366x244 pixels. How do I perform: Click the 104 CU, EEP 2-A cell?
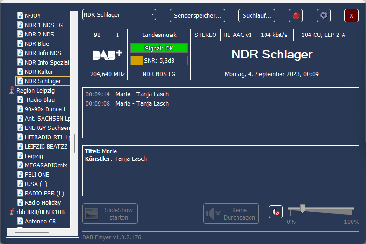coord(323,35)
